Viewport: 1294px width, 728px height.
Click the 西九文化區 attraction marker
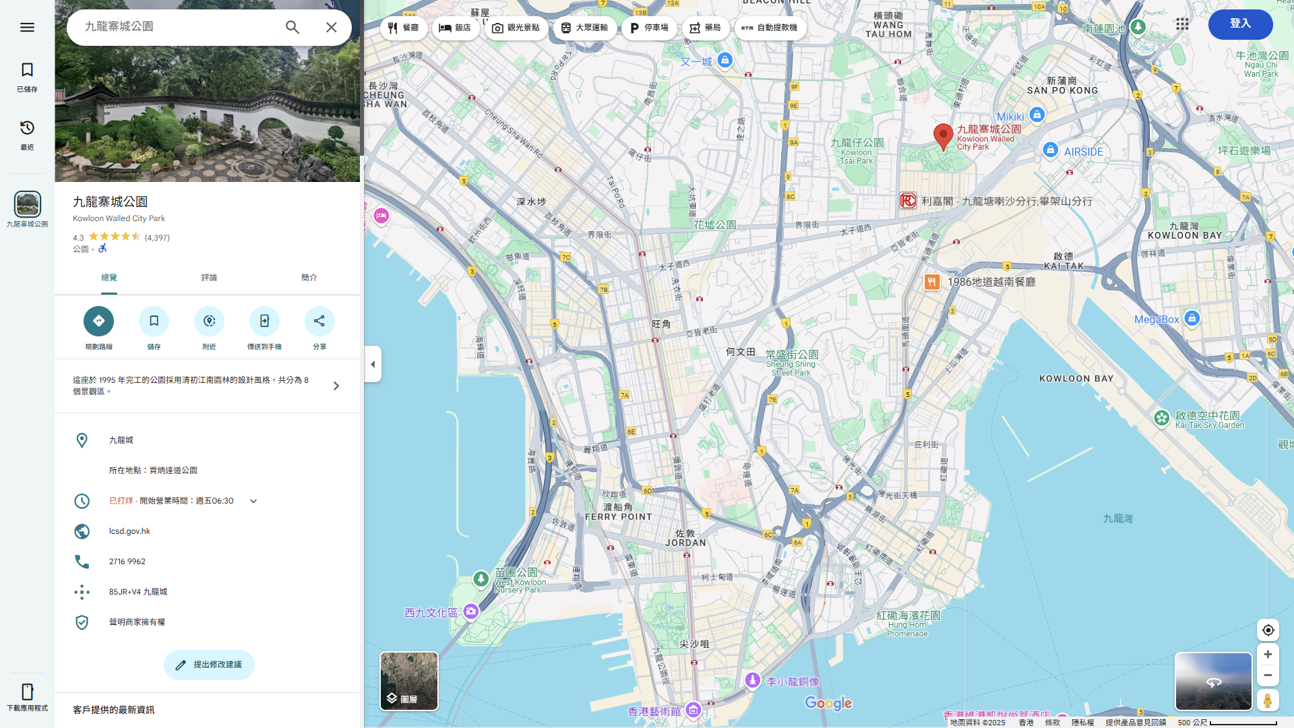[x=471, y=611]
